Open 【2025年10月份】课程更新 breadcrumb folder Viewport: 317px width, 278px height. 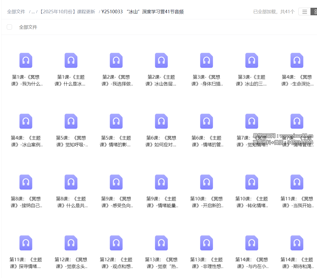click(68, 12)
